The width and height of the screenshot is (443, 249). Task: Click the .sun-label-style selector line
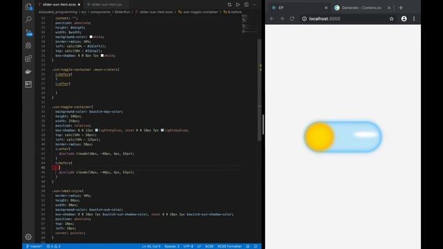(x=68, y=191)
